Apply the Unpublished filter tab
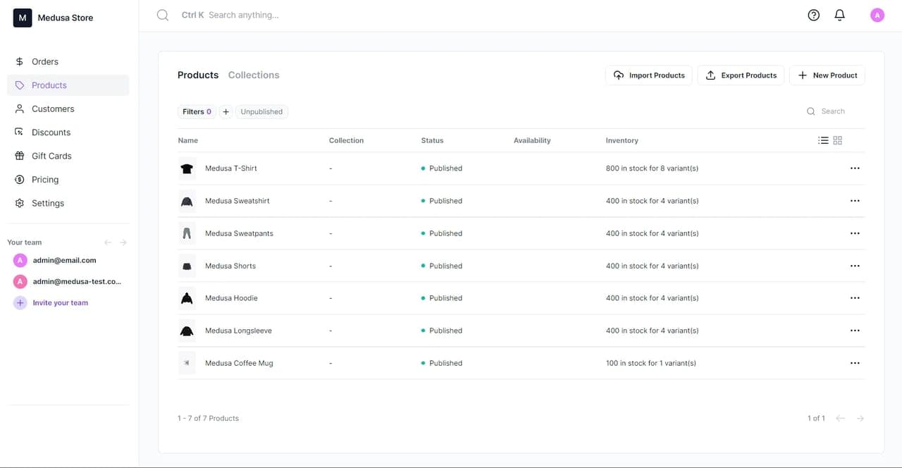 coord(261,111)
